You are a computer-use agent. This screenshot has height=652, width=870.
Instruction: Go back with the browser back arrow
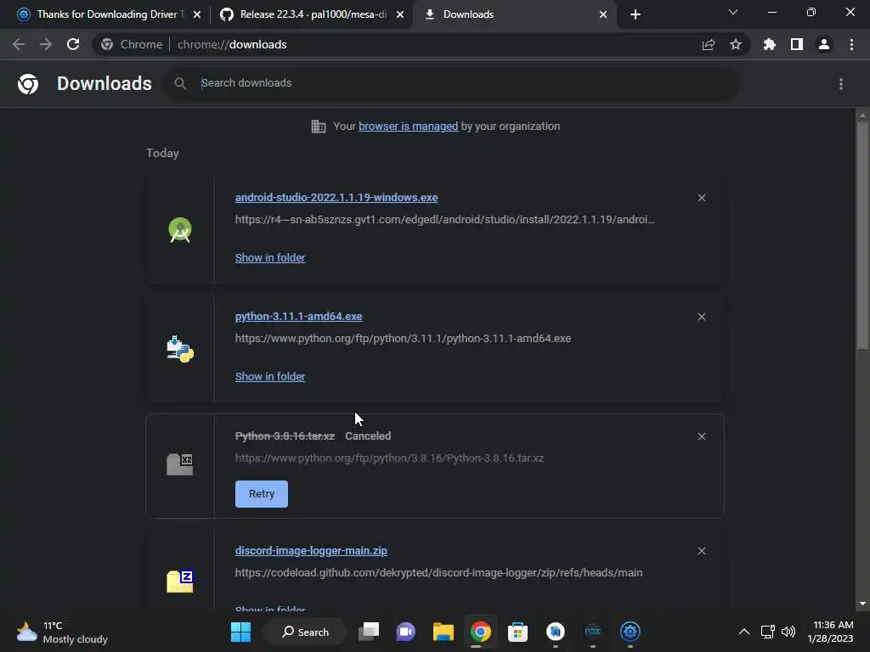[x=19, y=44]
